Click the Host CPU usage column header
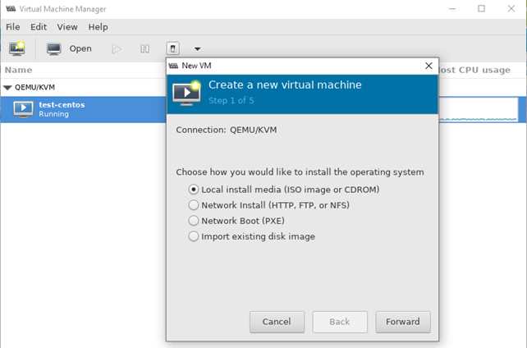The image size is (527, 348). coord(474,70)
